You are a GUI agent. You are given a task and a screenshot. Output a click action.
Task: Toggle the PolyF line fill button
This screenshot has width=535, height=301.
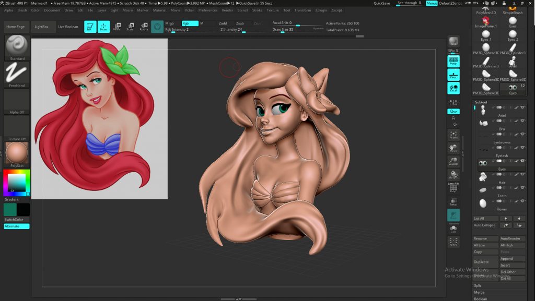[453, 188]
